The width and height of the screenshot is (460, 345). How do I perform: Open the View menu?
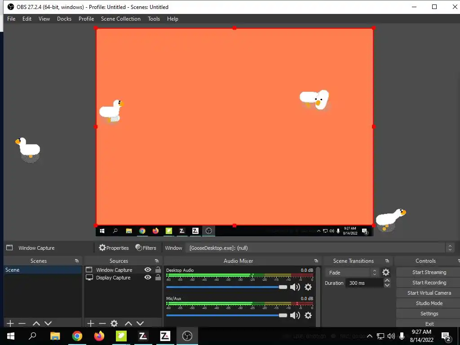[44, 19]
